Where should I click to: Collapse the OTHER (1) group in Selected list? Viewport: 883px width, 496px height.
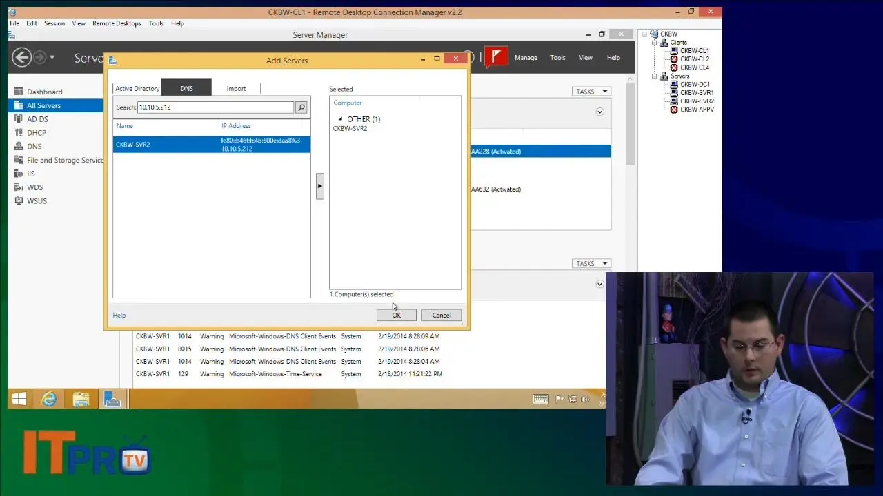coord(340,119)
